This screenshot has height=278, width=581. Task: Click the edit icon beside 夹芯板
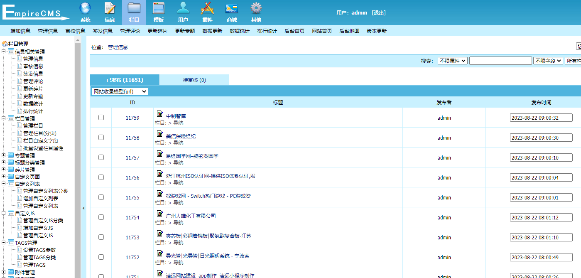tap(160, 233)
